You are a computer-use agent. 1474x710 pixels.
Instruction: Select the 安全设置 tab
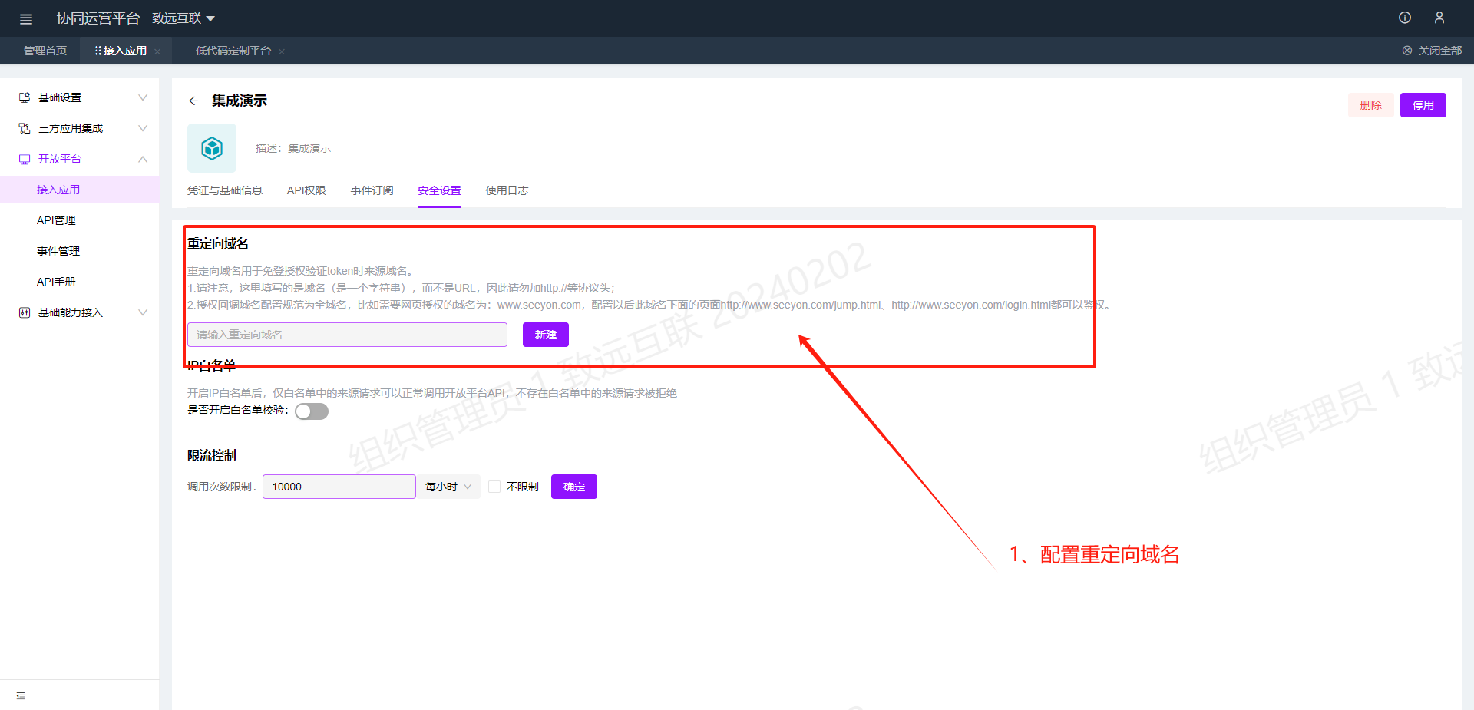tap(440, 190)
